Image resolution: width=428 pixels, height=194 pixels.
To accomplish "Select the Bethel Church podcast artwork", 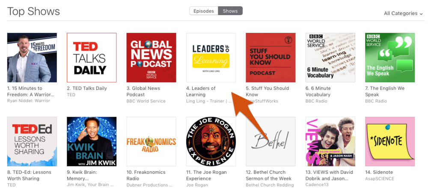I will [270, 142].
